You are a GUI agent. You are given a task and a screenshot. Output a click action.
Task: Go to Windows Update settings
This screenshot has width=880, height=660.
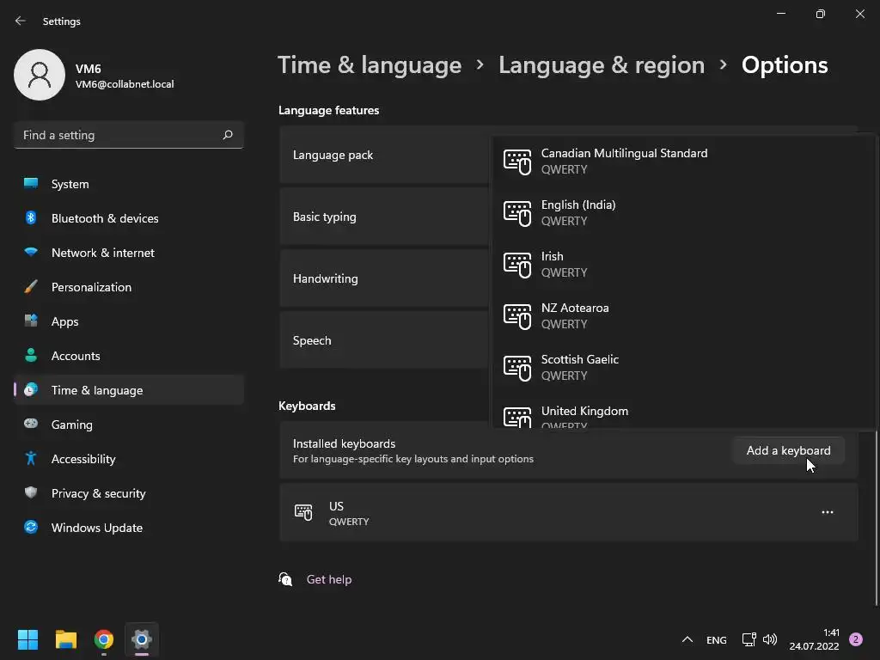pos(97,528)
